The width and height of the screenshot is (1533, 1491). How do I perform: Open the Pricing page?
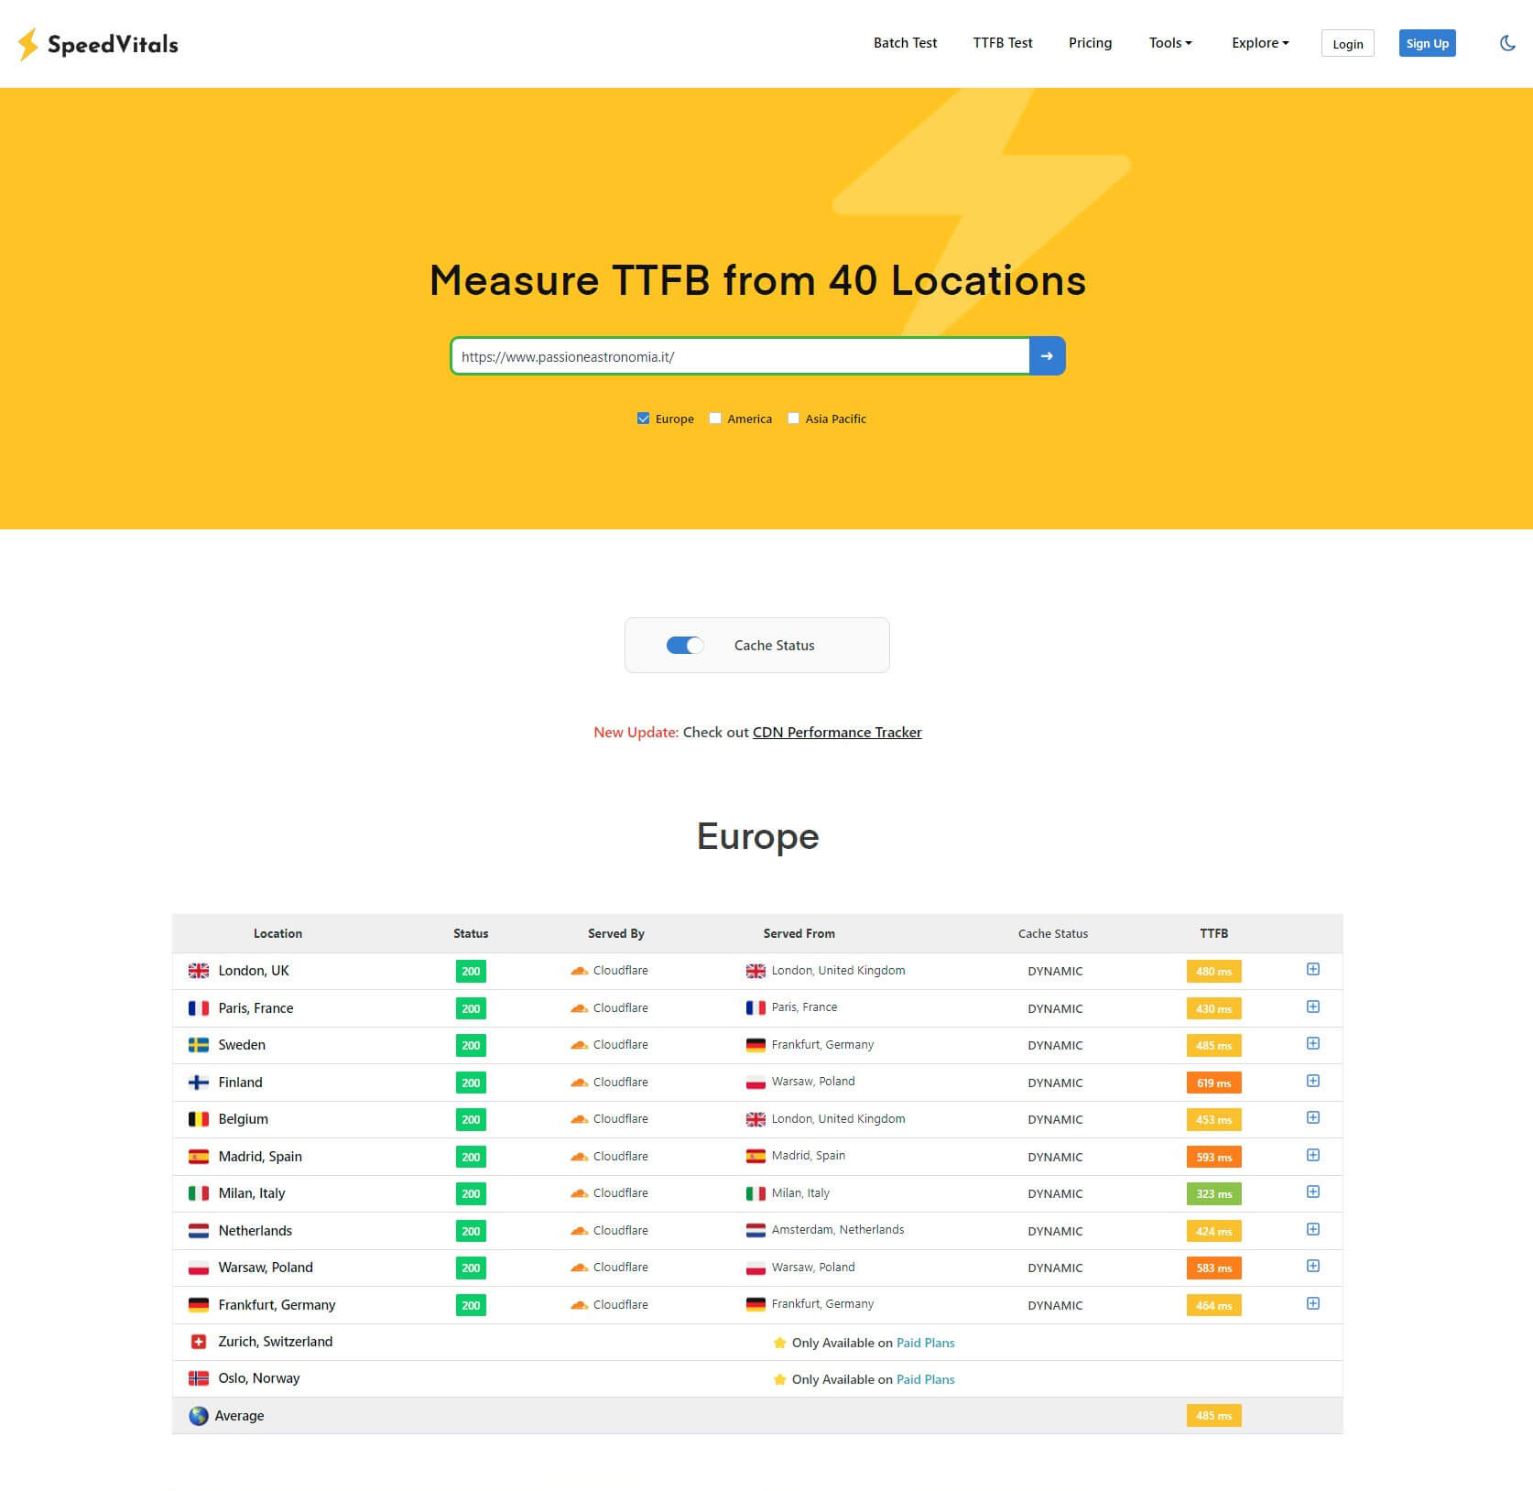(x=1090, y=43)
